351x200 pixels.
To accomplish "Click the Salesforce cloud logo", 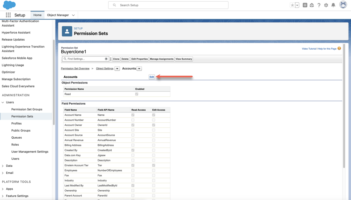I will tap(9, 5).
